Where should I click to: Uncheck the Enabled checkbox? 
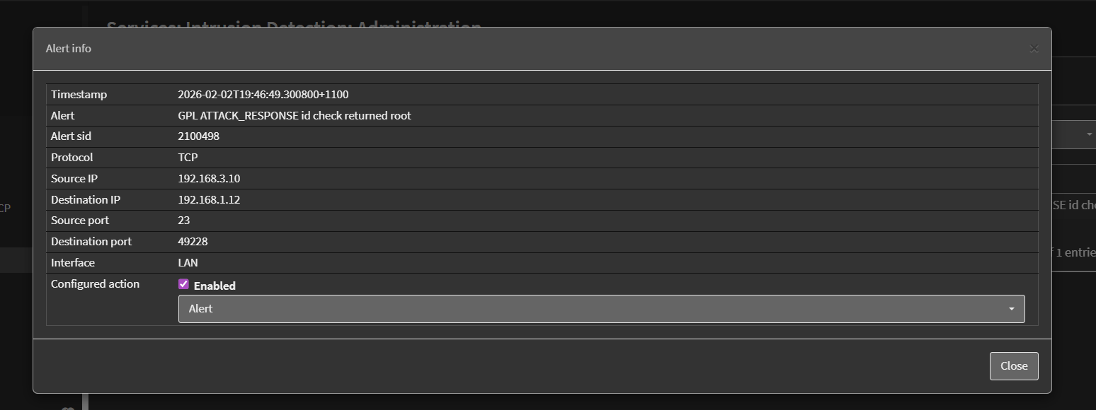(x=183, y=284)
